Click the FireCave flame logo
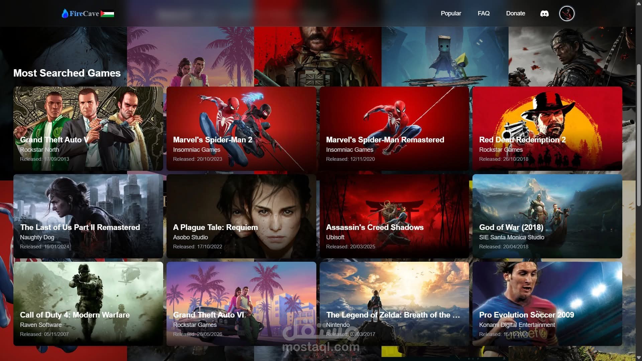642x361 pixels. tap(65, 13)
